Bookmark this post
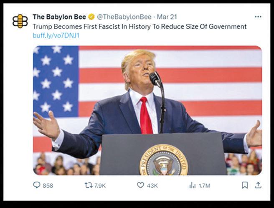Viewport: 274px width, 208px height. (245, 185)
